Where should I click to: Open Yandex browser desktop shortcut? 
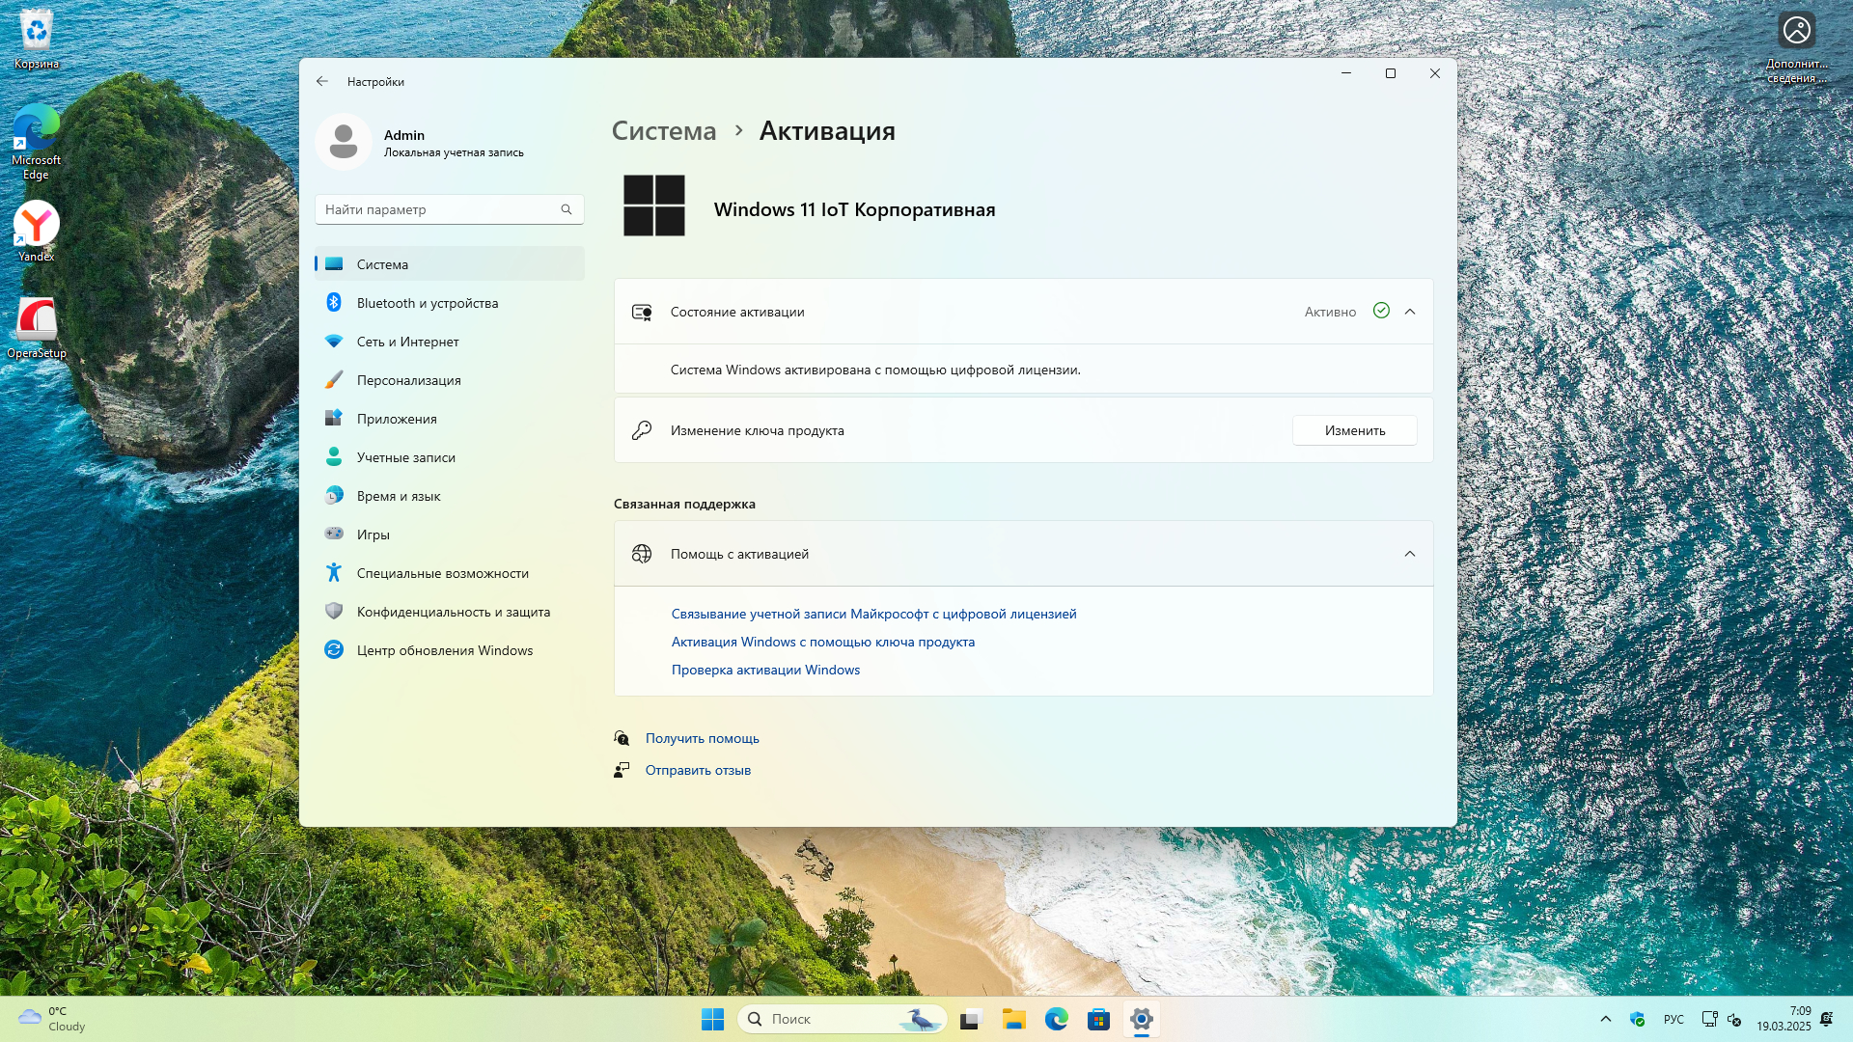pos(37,225)
